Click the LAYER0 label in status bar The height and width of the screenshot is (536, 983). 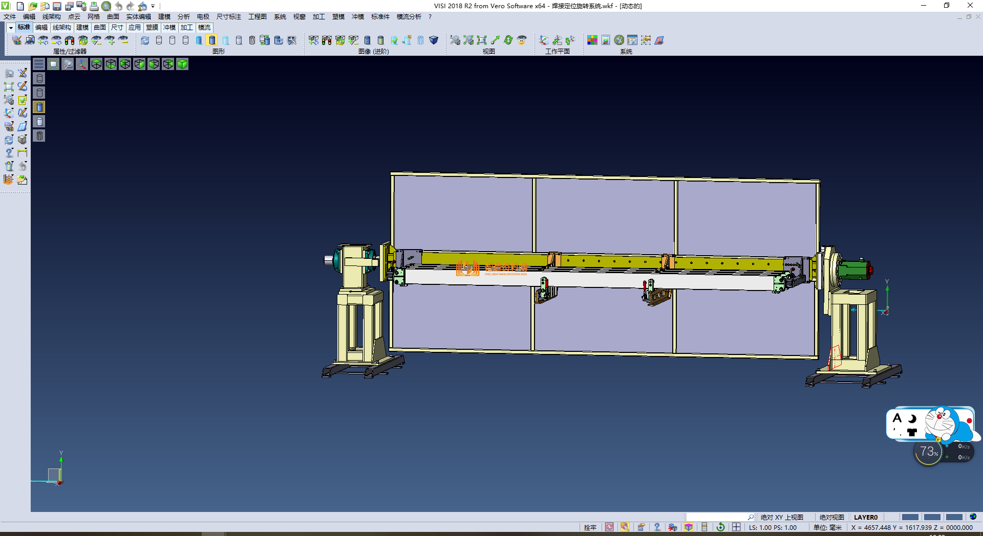pos(865,517)
